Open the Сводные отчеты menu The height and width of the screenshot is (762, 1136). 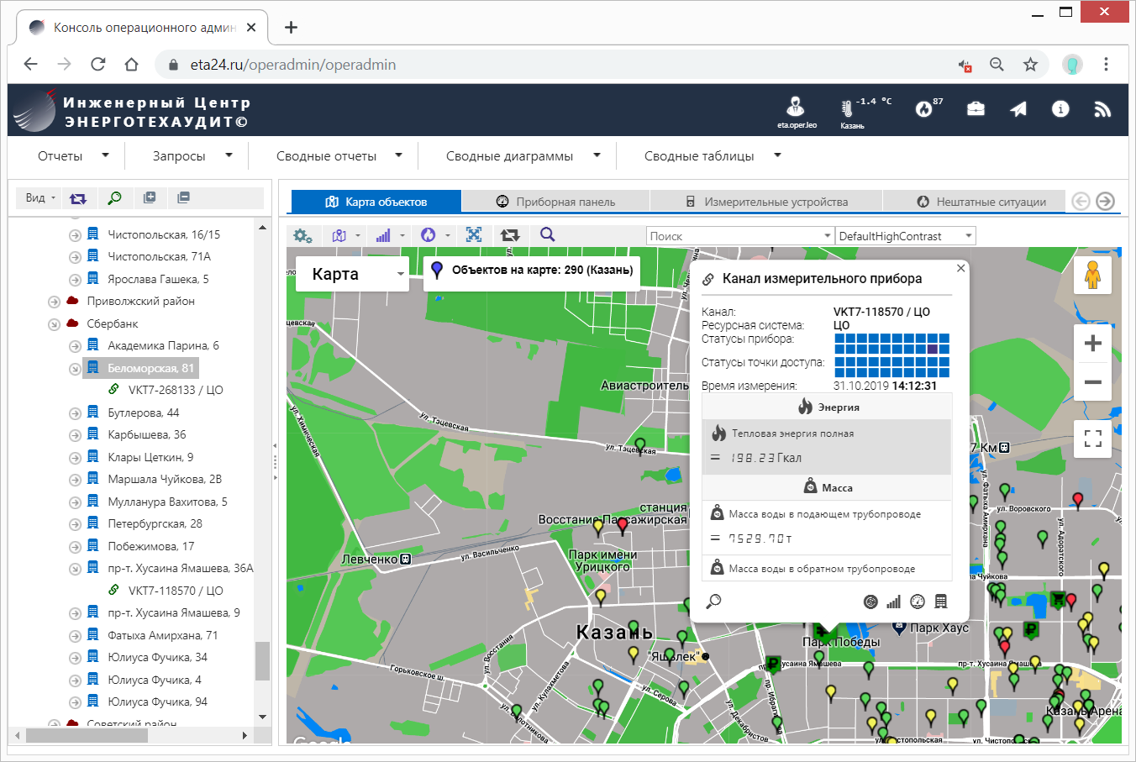pyautogui.click(x=339, y=156)
